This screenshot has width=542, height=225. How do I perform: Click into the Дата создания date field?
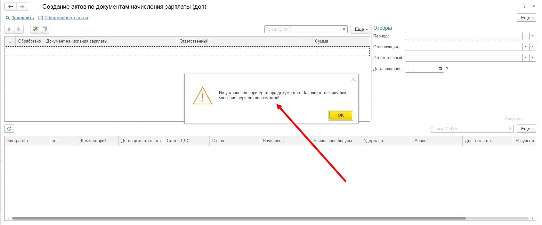(x=421, y=68)
